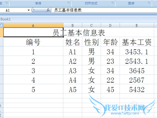This screenshot has height=118, width=157.
Task: Click the 性别 header cell
Action: click(x=91, y=42)
